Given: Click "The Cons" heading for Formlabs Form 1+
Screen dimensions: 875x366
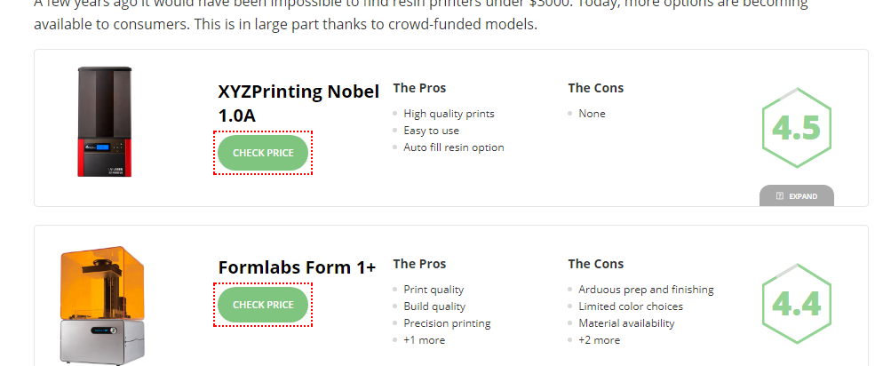Looking at the screenshot, I should pos(595,264).
